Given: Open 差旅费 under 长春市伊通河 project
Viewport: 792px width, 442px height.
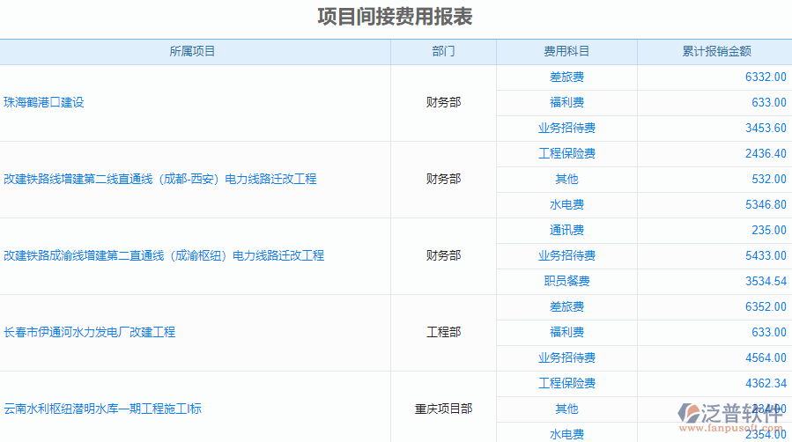Looking at the screenshot, I should 566,306.
